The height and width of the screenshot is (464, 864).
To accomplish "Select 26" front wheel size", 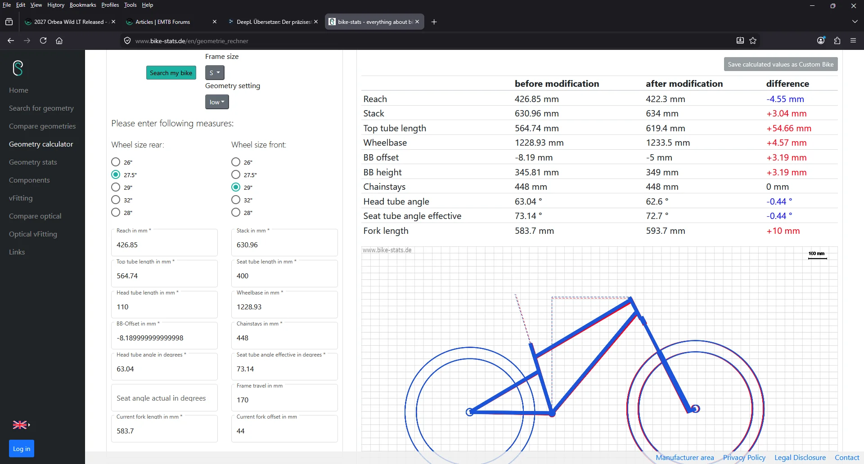I will [236, 162].
